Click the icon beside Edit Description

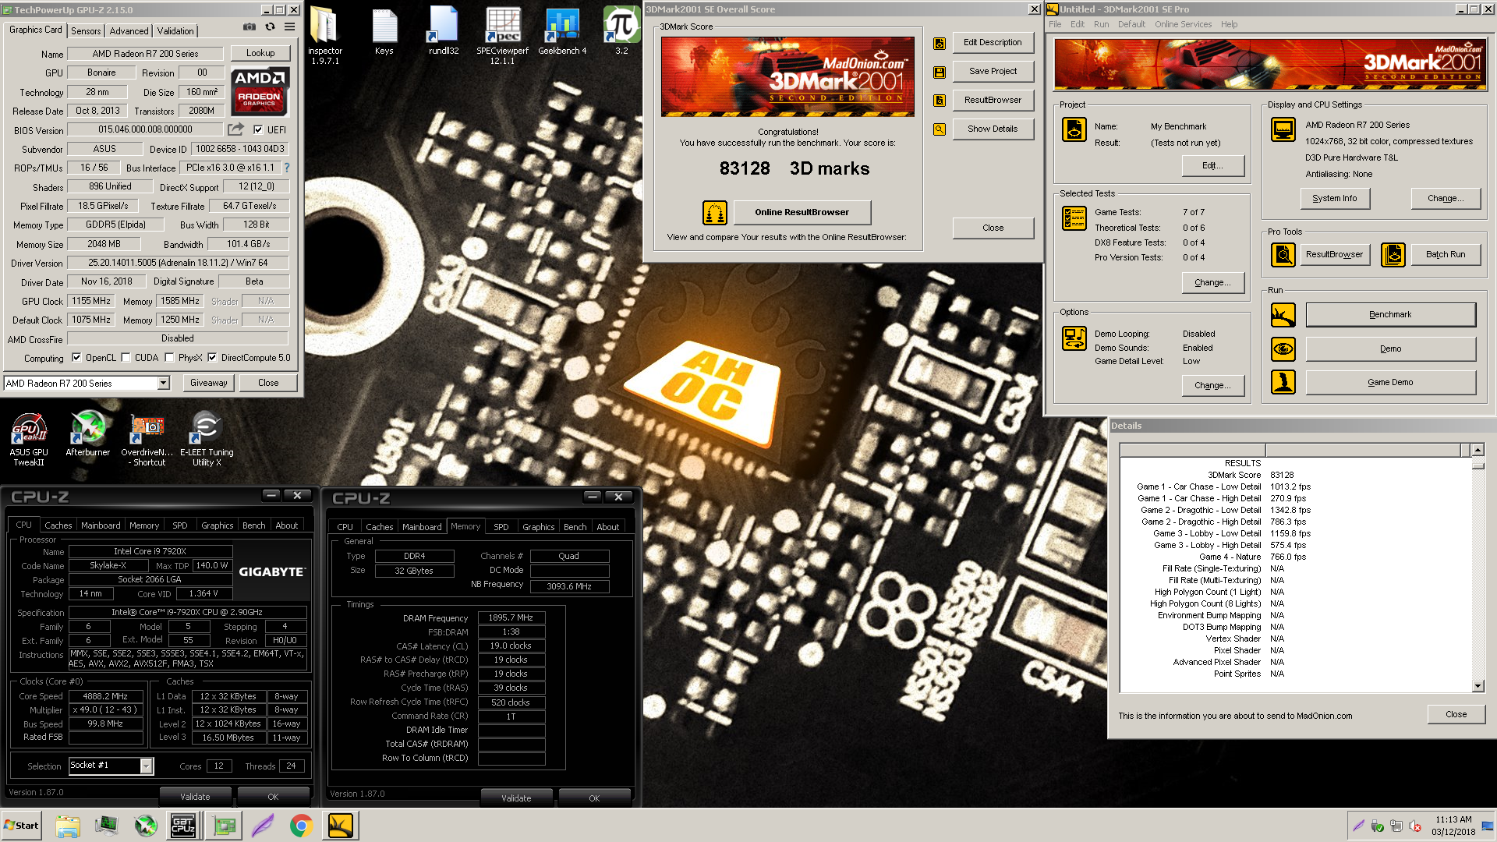[940, 43]
